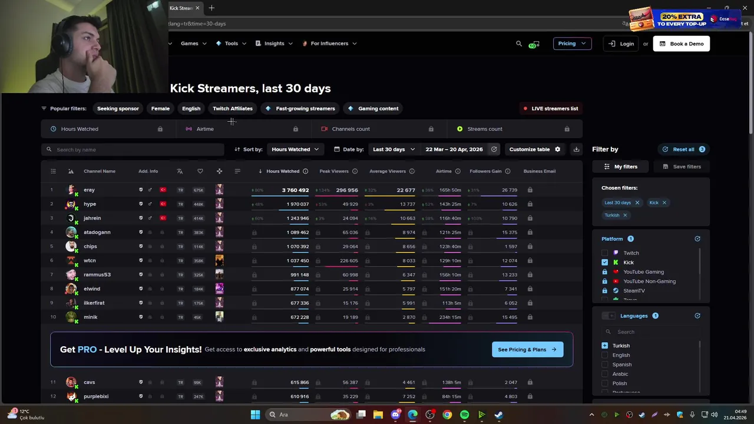The width and height of the screenshot is (754, 424).
Task: Open Google Chrome from the taskbar
Action: point(447,415)
